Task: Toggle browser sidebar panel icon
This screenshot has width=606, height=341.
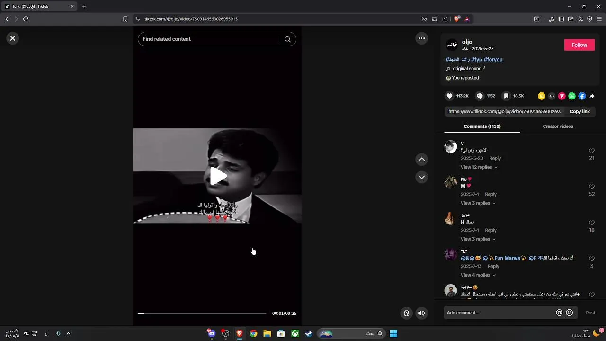Action: [x=561, y=19]
